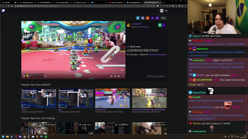The height and width of the screenshot is (139, 248).
Task: Open the 'wonky clown' clip thumbnail
Action: tap(112, 98)
